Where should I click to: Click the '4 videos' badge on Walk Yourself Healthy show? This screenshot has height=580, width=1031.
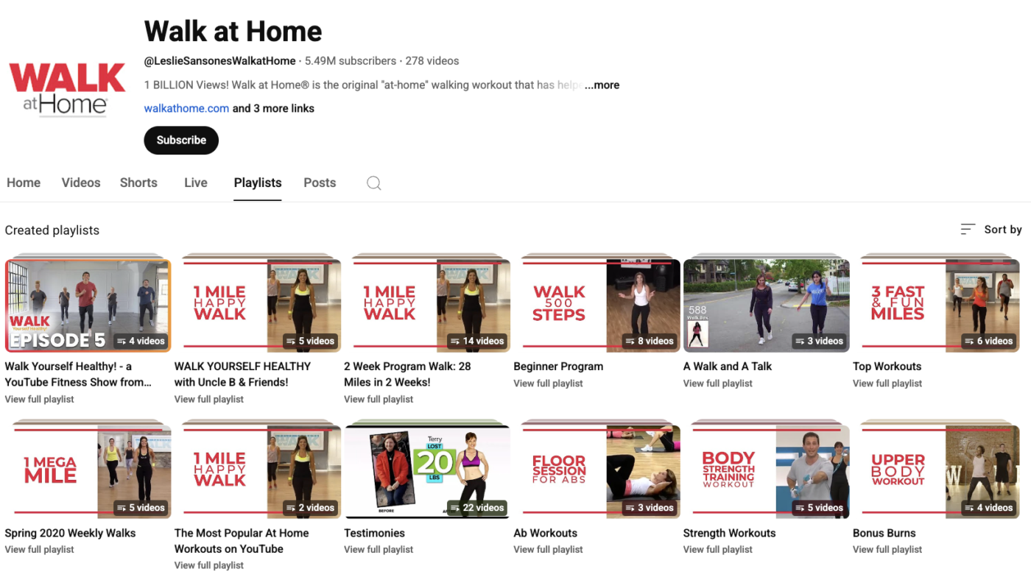pos(141,341)
